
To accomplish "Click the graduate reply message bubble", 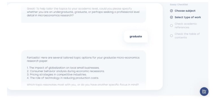I will coord(136,36).
